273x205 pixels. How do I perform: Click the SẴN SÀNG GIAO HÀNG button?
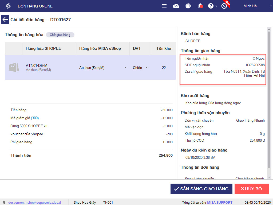(x=201, y=189)
